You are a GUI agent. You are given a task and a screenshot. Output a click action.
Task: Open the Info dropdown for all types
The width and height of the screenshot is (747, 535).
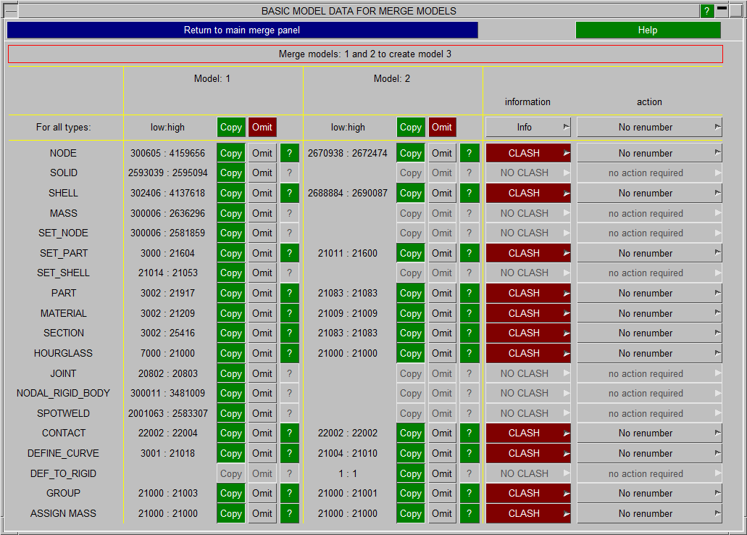point(528,128)
